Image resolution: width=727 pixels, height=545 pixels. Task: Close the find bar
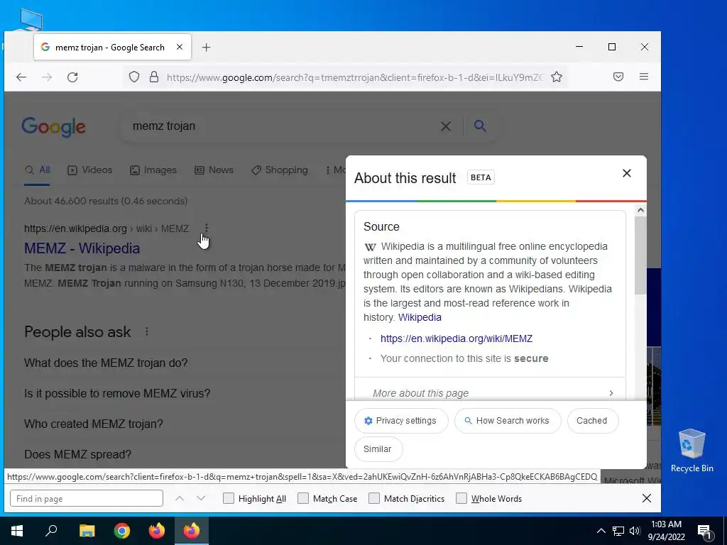tap(646, 499)
